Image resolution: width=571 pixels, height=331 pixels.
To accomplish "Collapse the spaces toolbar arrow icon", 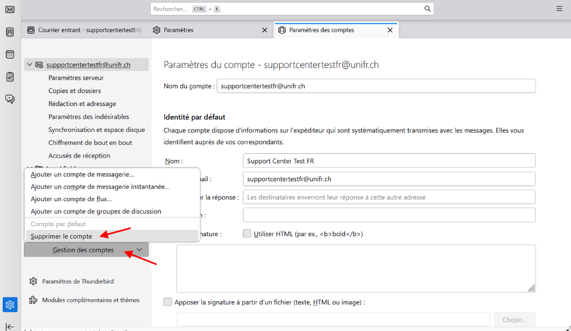I will click(x=10, y=326).
